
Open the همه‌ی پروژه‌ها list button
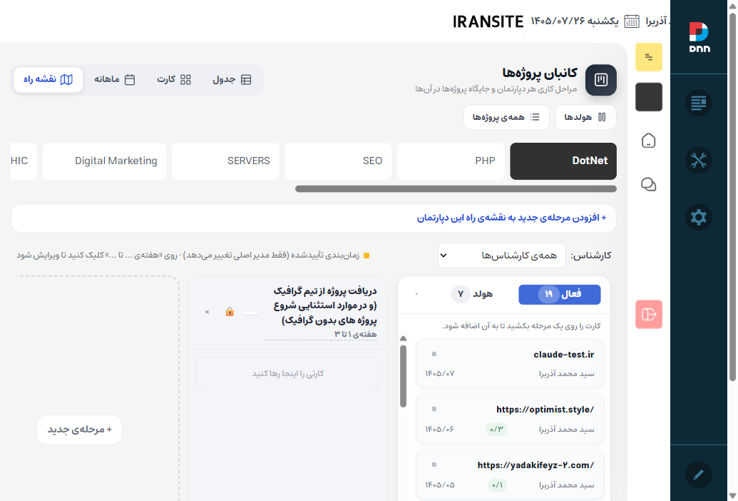506,117
